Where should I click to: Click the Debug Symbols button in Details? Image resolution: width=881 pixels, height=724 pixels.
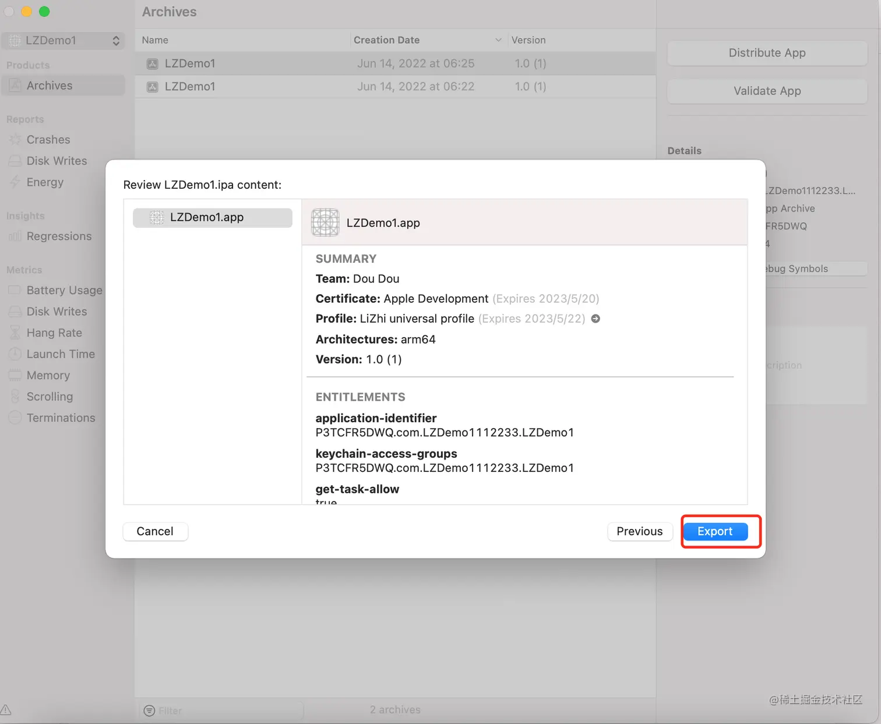816,269
